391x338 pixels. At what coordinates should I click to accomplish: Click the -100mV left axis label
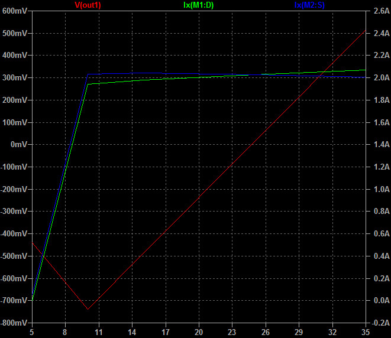tap(14, 167)
